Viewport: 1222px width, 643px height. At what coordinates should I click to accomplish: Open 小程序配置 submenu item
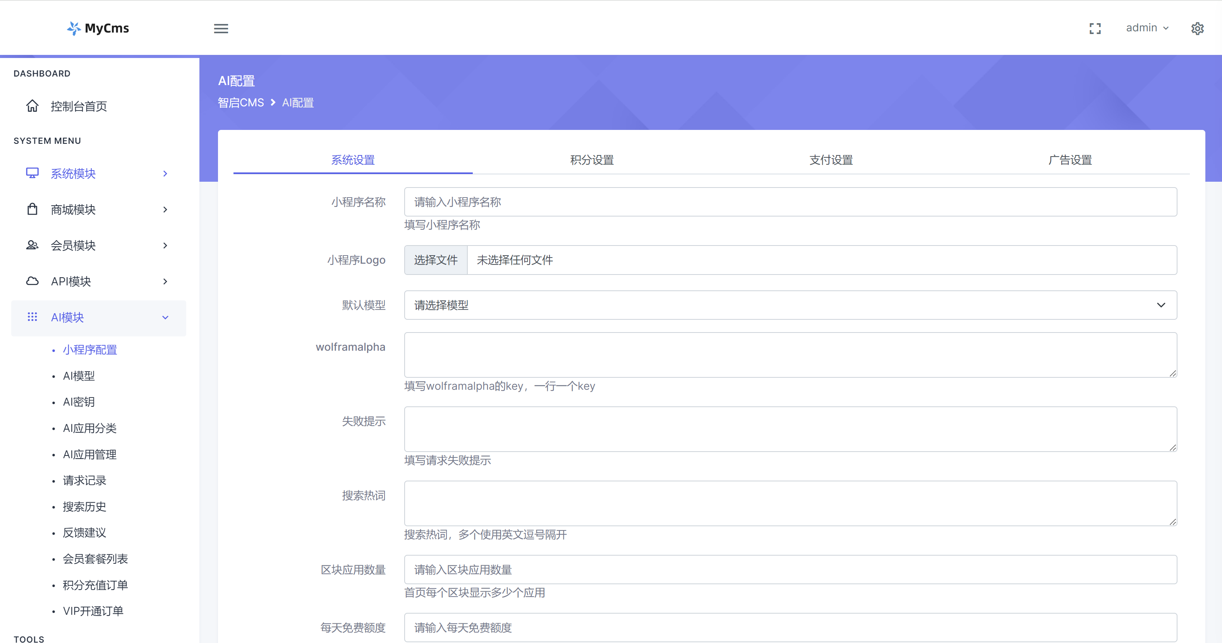click(x=90, y=350)
